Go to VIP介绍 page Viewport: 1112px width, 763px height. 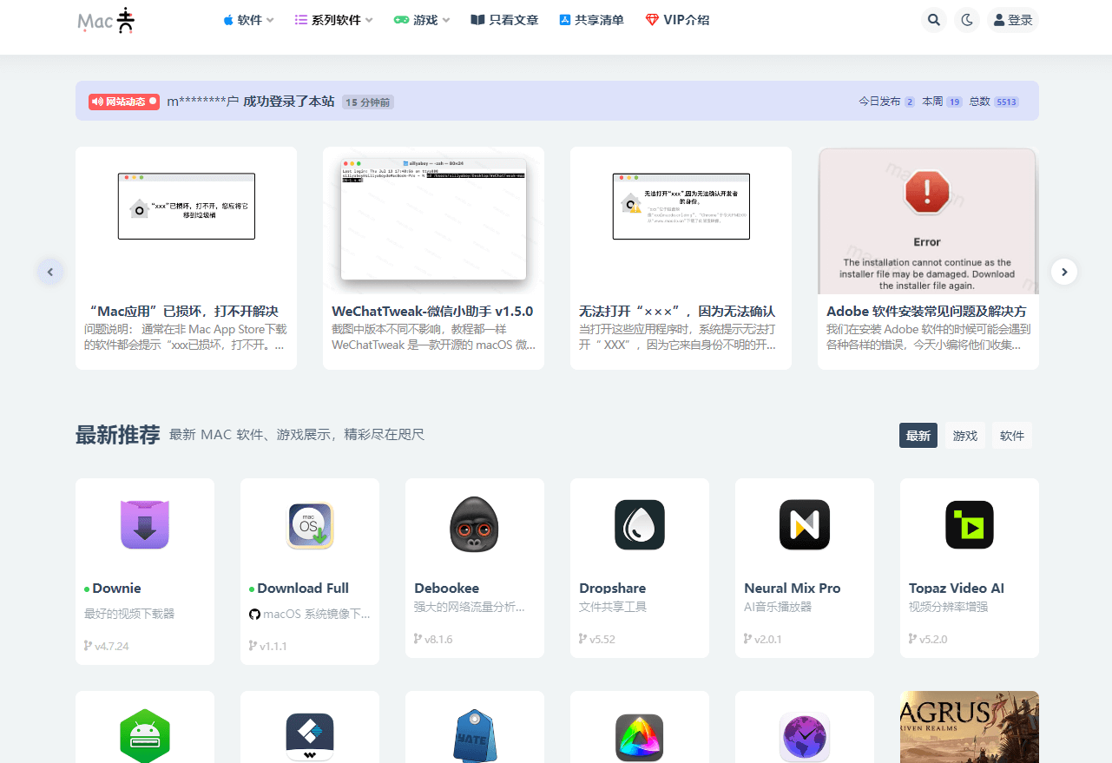point(677,20)
